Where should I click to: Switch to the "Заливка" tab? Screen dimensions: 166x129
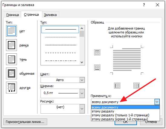click(50, 15)
